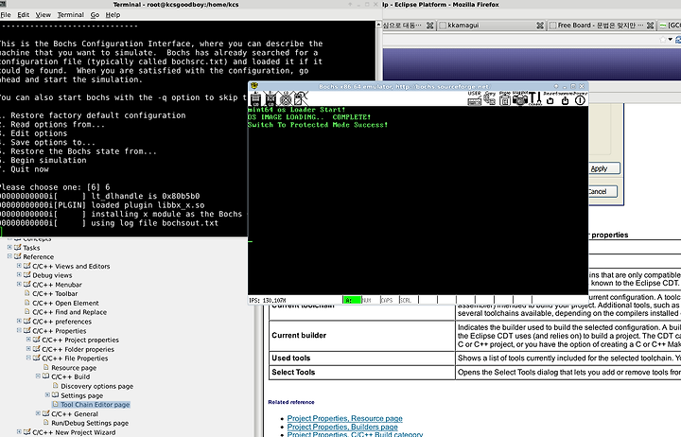681x437 pixels.
Task: Click the book icon beside Tasks
Action: pos(18,247)
